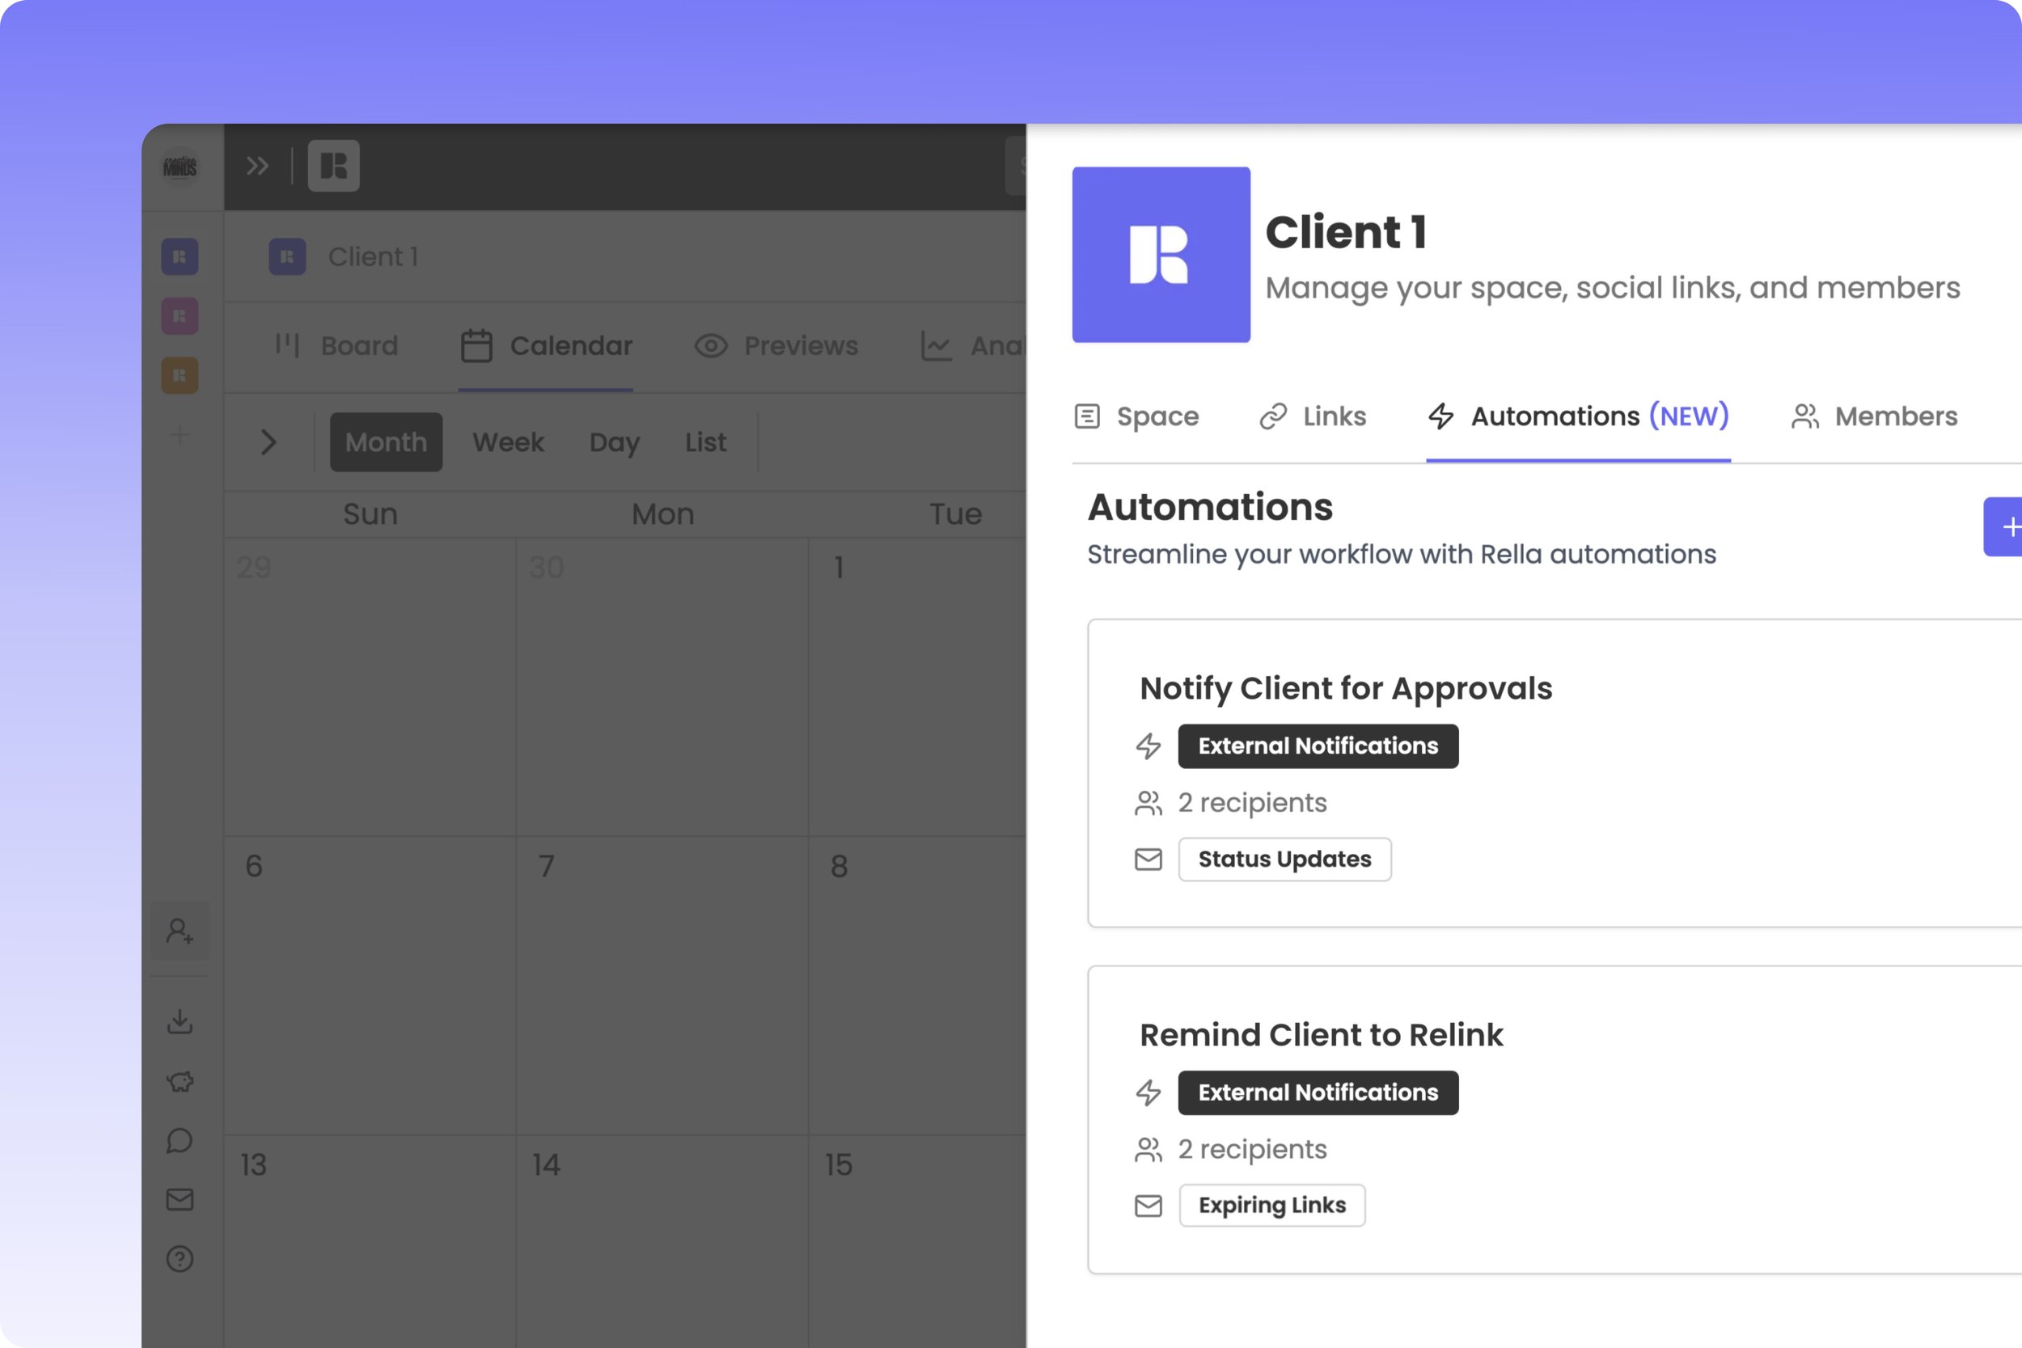Click the Client 1 panel heading
This screenshot has width=2022, height=1348.
tap(1345, 232)
